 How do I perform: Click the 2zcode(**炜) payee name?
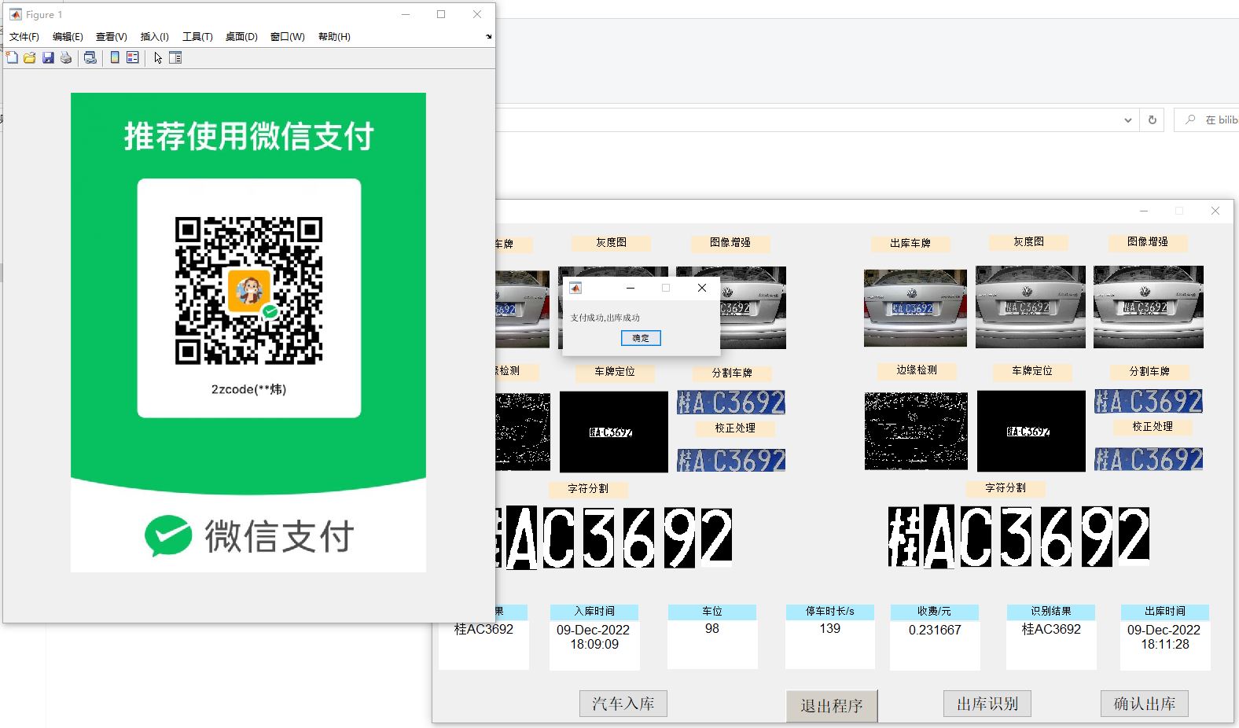coord(248,389)
